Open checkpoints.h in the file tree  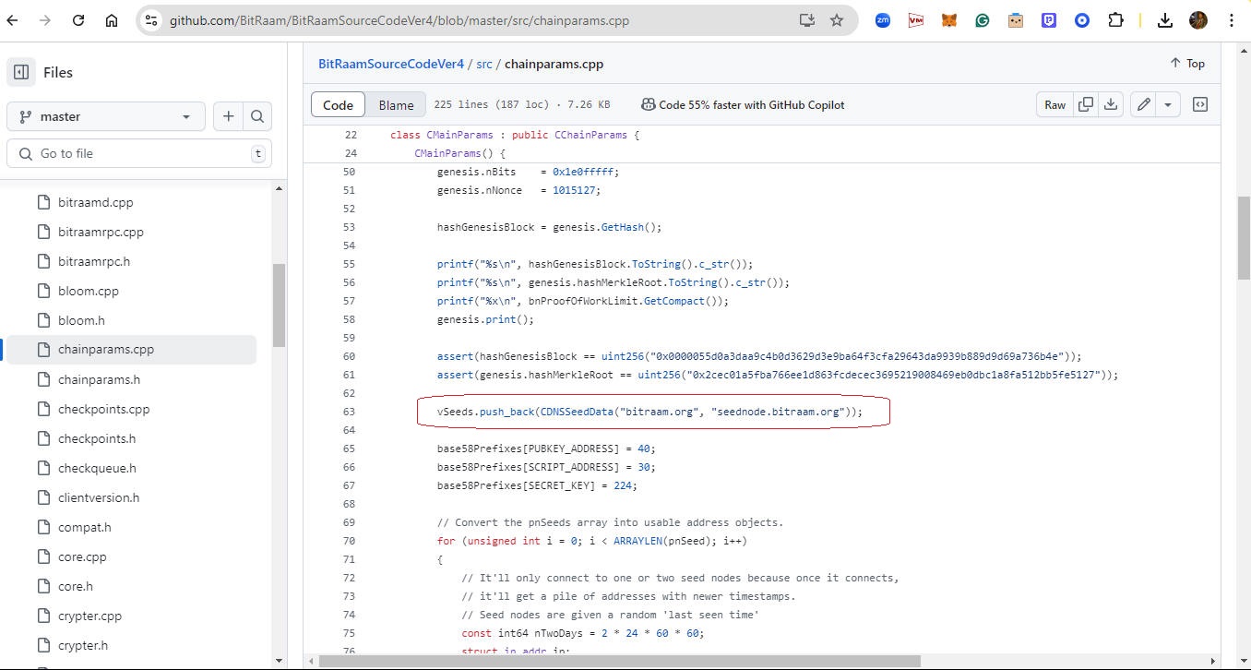coord(97,438)
